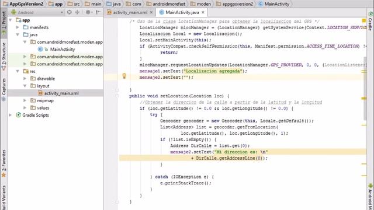Collapse the res folder
Screen dimensions: 374x210
tap(18, 71)
